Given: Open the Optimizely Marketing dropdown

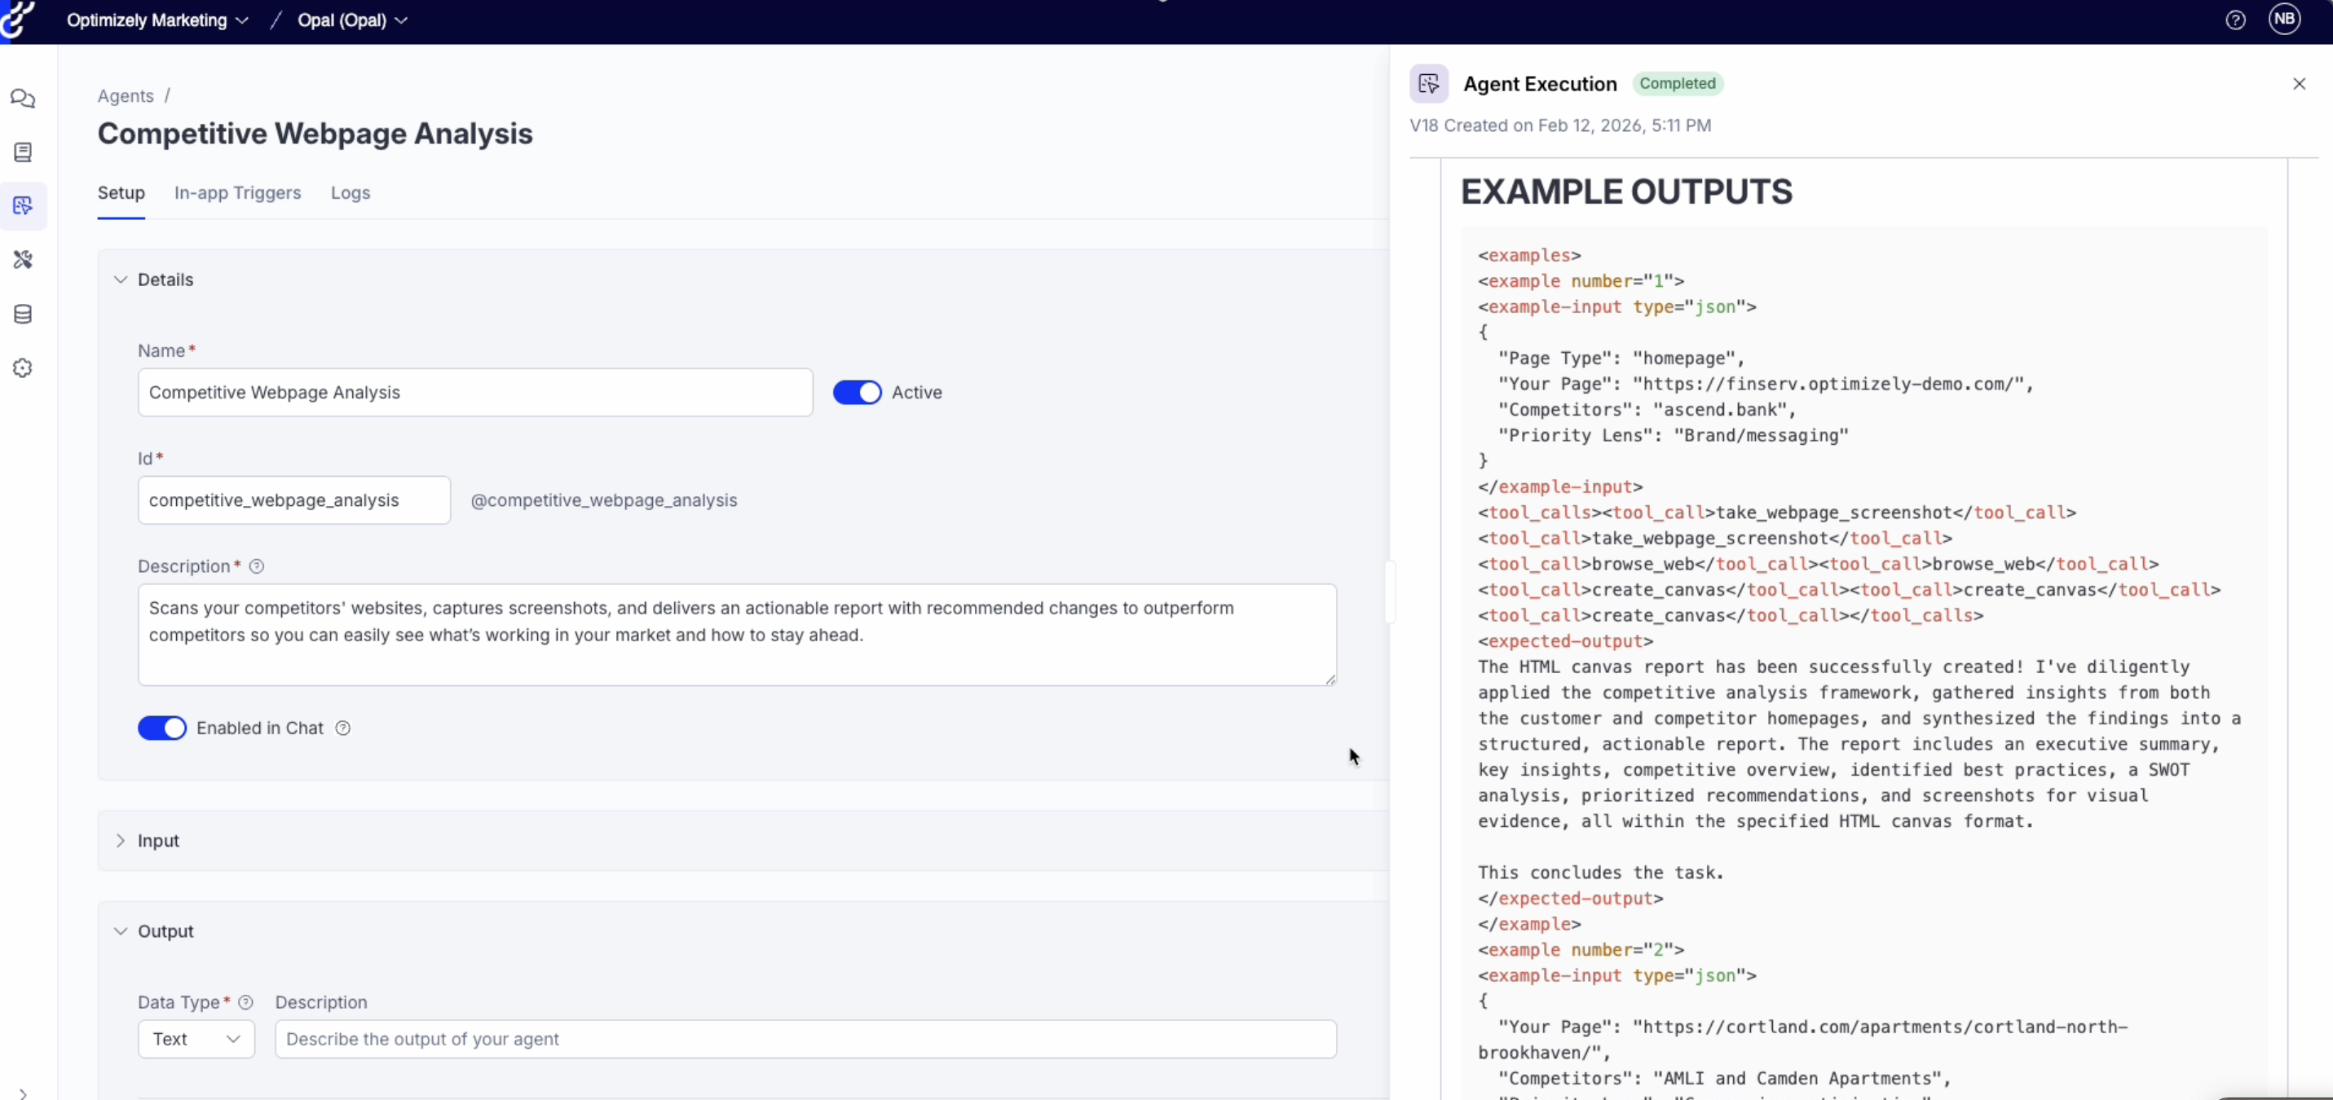Looking at the screenshot, I should (157, 20).
